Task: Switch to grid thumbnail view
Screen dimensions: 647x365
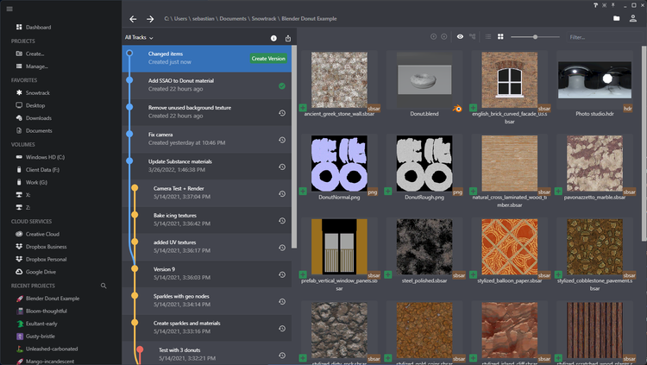Action: coord(500,37)
